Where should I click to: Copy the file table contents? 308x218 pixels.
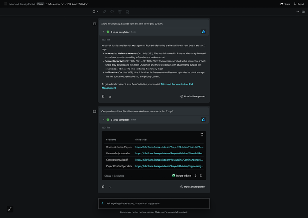(x=201, y=176)
